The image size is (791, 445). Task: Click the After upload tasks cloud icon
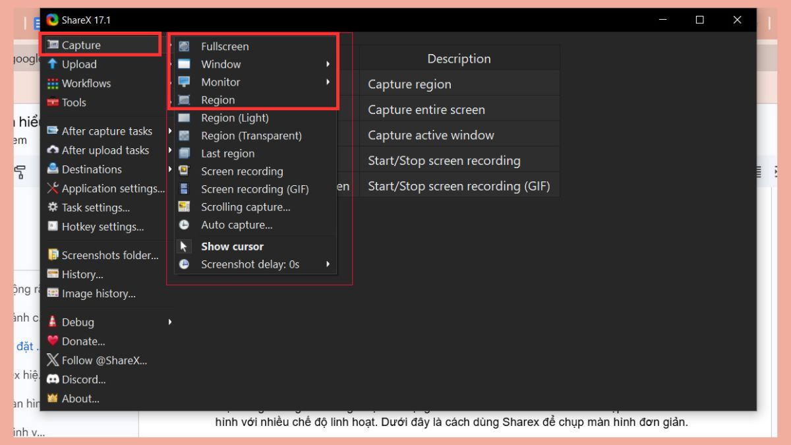coord(53,150)
